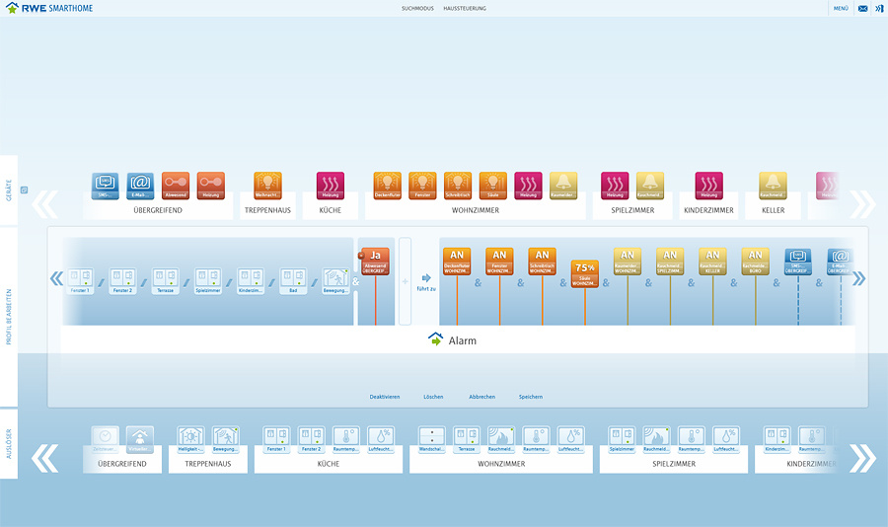Screen dimensions: 888x527
Task: Select Rauchmelder trigger in Wohnzimmer row
Action: coord(501,440)
